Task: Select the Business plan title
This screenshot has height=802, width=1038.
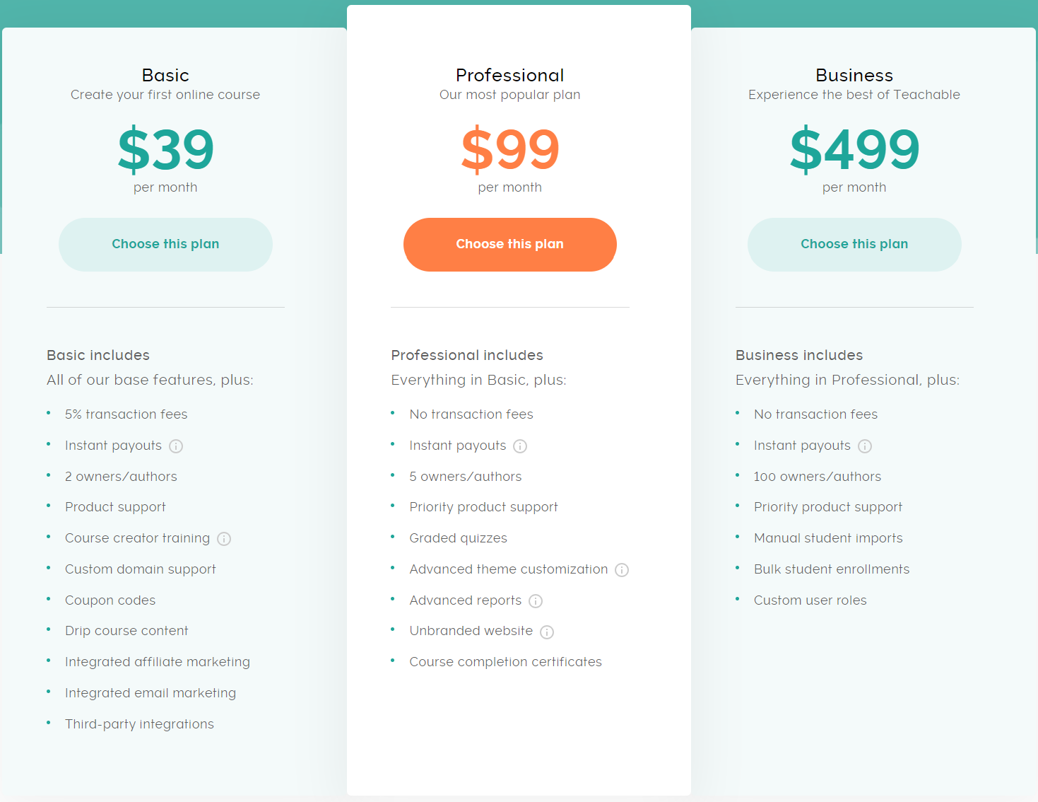Action: pyautogui.click(x=854, y=75)
